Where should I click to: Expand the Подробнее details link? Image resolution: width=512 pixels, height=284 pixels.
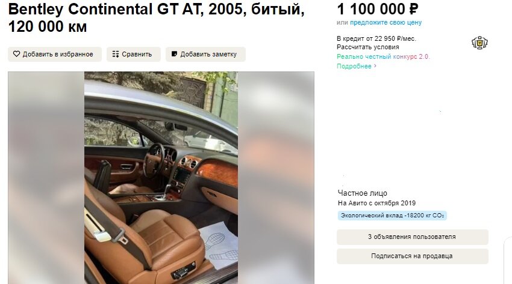tap(354, 67)
